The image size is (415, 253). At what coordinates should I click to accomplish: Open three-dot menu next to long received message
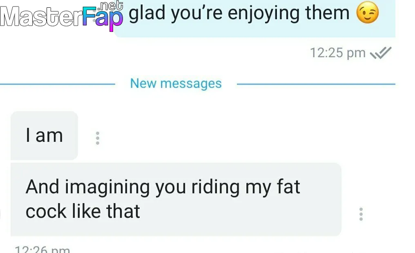click(361, 214)
